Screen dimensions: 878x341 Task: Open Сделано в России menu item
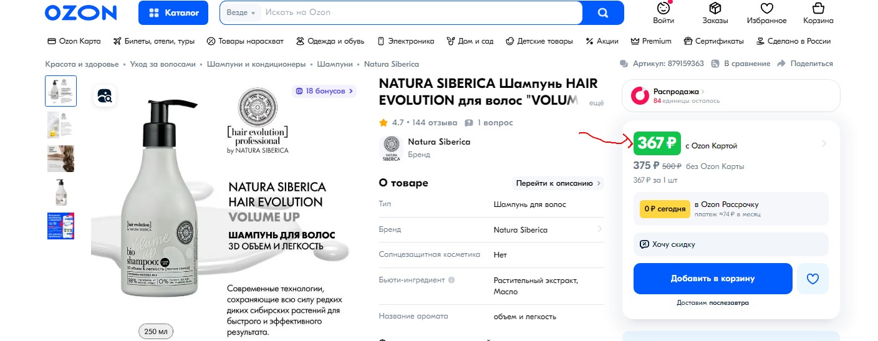click(x=793, y=41)
